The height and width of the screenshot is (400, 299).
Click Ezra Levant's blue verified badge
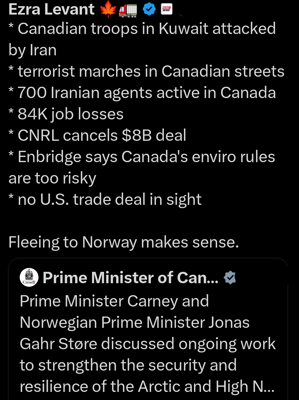pyautogui.click(x=149, y=10)
